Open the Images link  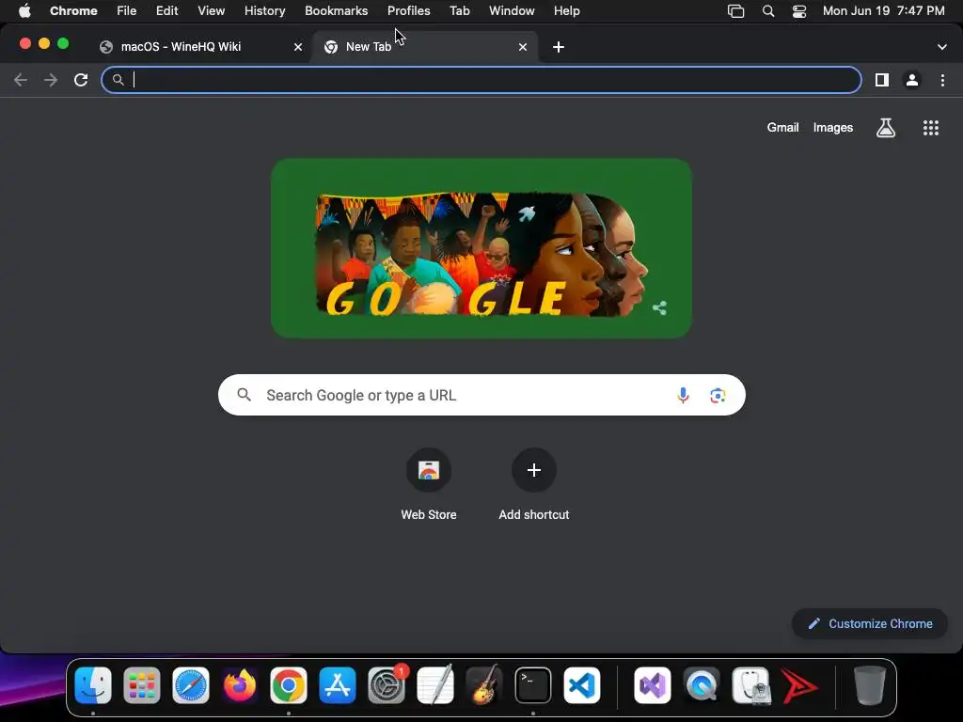pos(833,128)
